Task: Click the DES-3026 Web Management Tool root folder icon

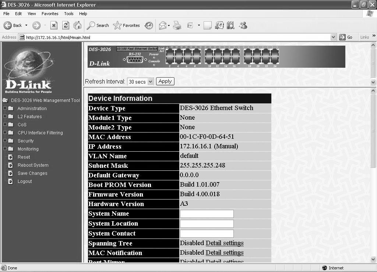Action: click(x=5, y=100)
